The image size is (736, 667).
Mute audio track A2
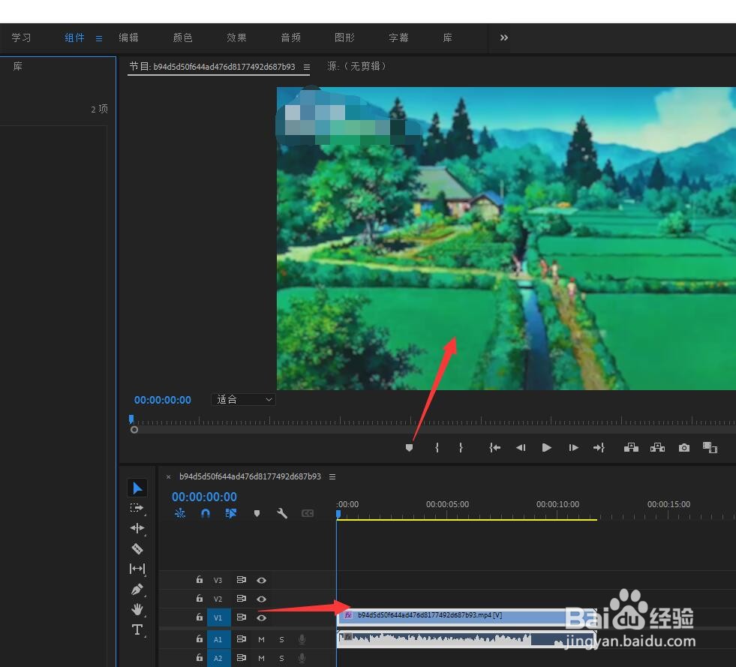(261, 658)
